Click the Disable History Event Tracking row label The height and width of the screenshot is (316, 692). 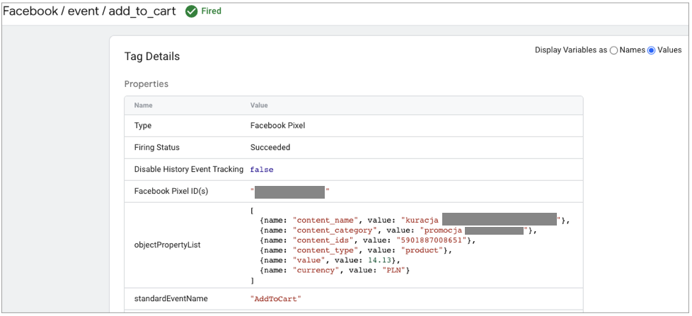(x=188, y=170)
